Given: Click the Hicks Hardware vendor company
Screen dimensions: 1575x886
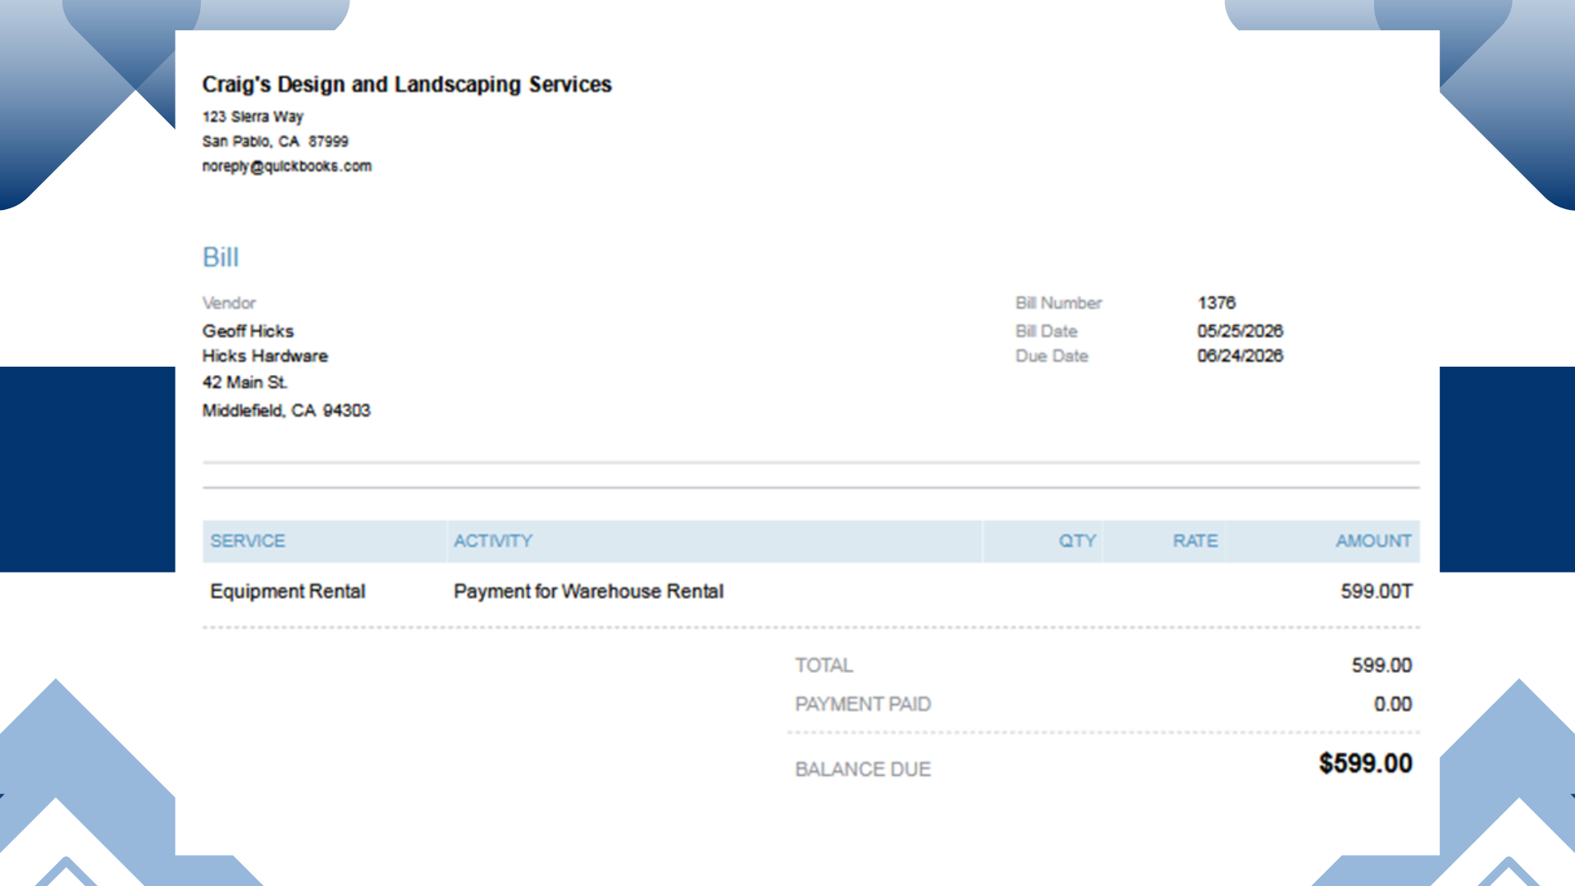Looking at the screenshot, I should coord(265,356).
